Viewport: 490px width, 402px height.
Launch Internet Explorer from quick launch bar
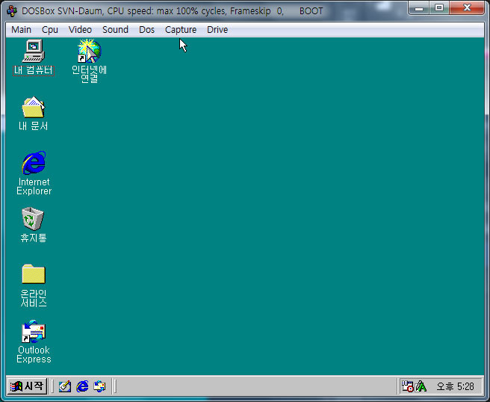click(82, 386)
